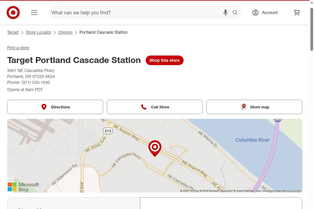Get Directions to the store
The width and height of the screenshot is (314, 209).
coord(55,107)
